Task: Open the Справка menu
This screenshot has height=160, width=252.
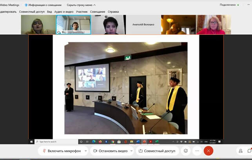Action: pyautogui.click(x=113, y=12)
